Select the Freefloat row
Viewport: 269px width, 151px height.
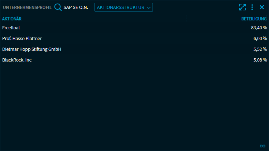(x=11, y=28)
